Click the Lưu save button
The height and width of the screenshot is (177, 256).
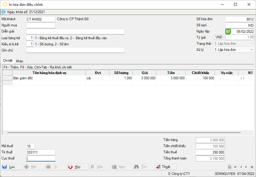pos(12,167)
